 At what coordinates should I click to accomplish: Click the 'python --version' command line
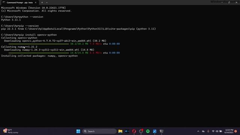[x=22, y=17]
